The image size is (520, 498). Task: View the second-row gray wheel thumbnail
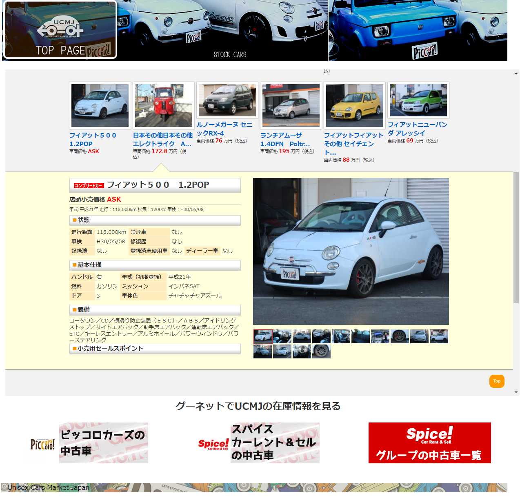(x=322, y=351)
